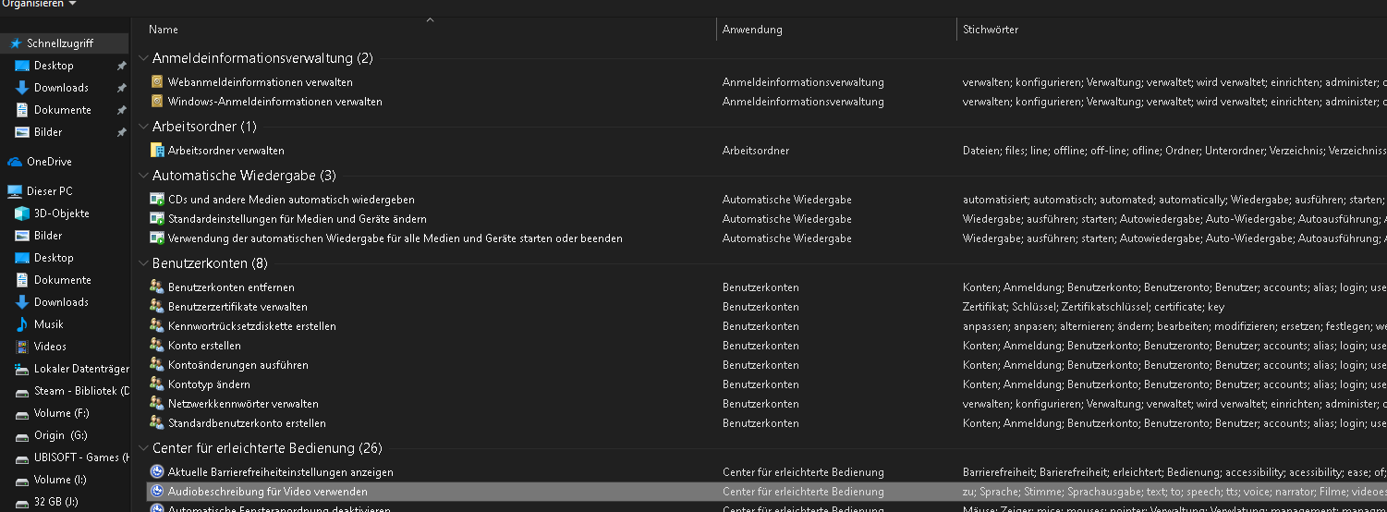Open Windows-Anmeldeinformationen verwalten
The height and width of the screenshot is (512, 1387).
[274, 102]
